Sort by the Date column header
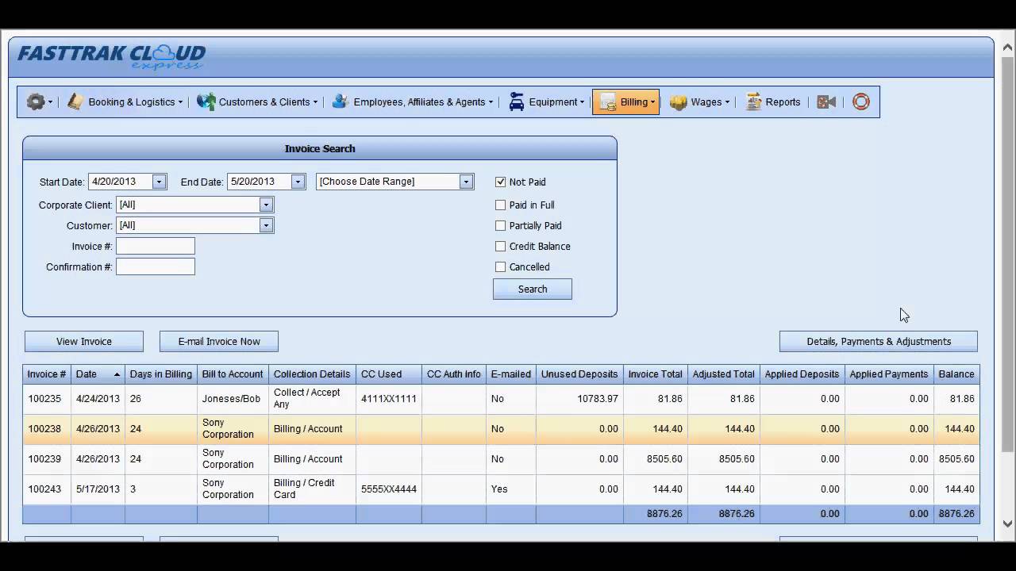This screenshot has height=571, width=1016. point(98,374)
